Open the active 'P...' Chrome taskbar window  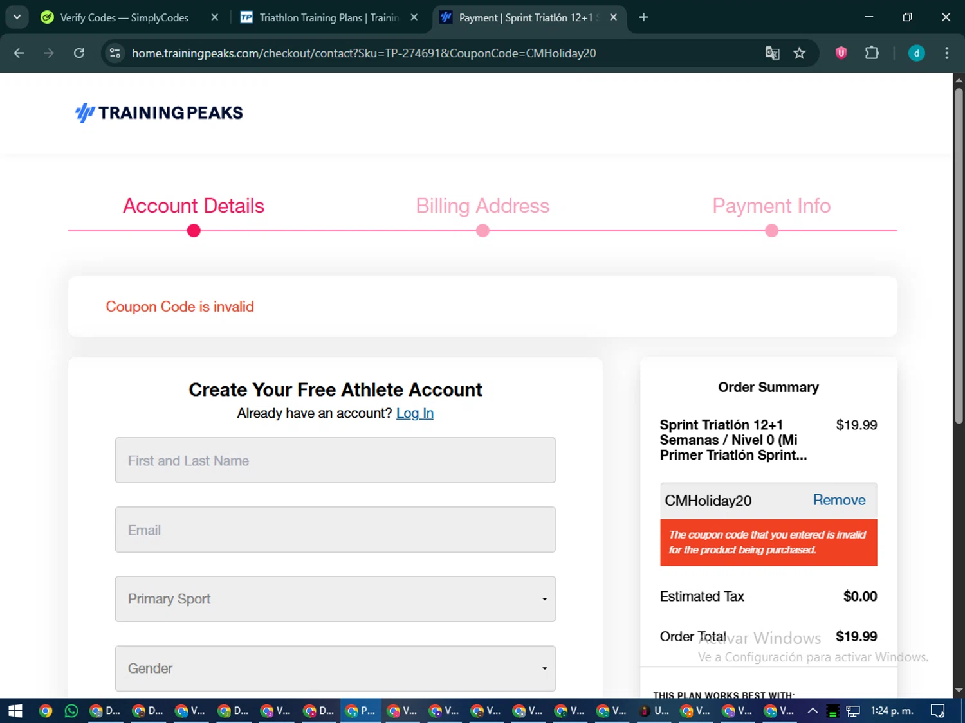point(360,711)
